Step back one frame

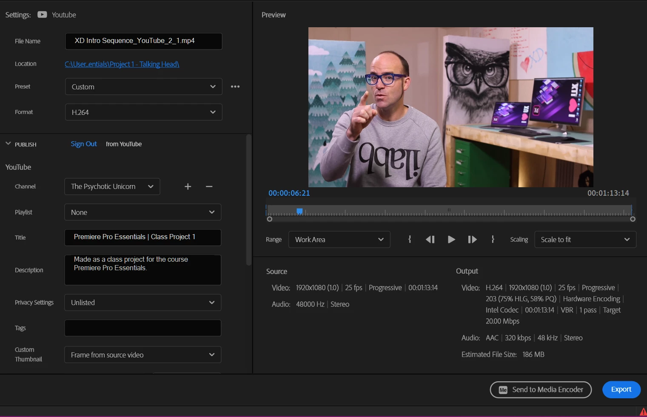(x=430, y=240)
